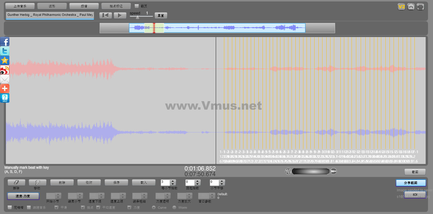
Task: Click the 保存 save button
Action: (x=116, y=183)
